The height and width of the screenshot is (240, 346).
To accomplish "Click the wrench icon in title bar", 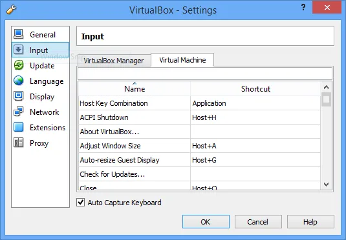I will tap(11, 10).
